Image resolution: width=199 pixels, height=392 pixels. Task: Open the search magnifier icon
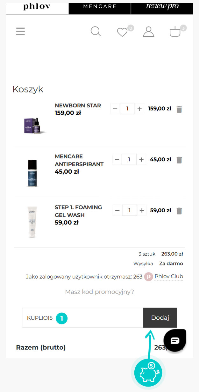(x=96, y=31)
